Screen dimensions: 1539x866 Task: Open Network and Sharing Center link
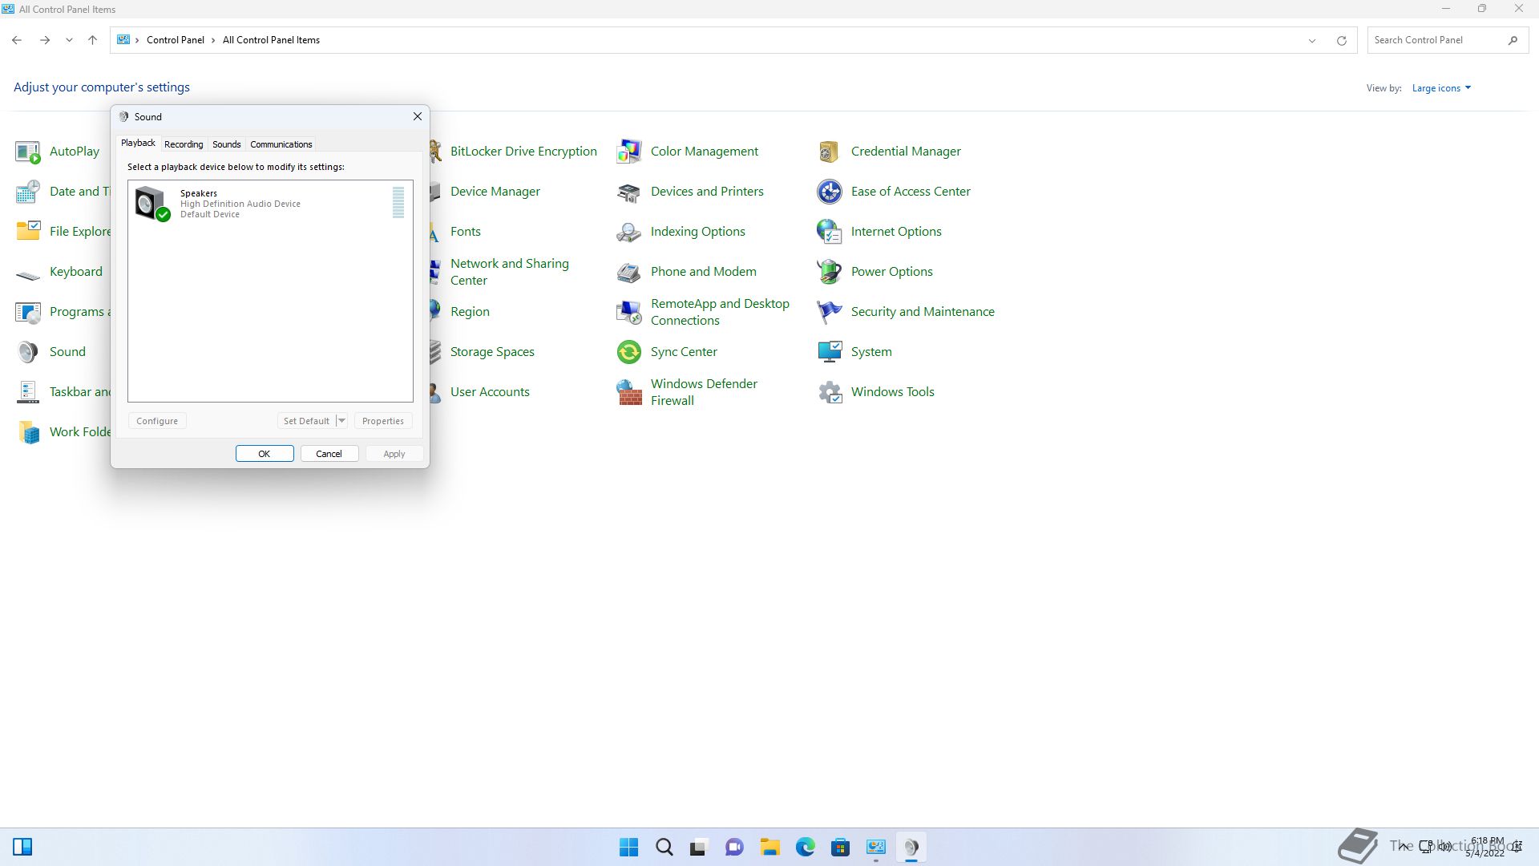(x=510, y=272)
